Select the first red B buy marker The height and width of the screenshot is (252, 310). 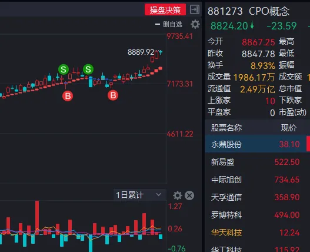68,96
